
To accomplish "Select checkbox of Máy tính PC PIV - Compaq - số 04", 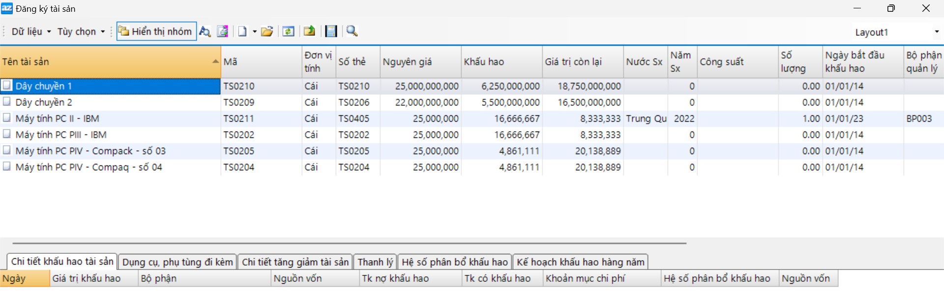I will pos(7,166).
